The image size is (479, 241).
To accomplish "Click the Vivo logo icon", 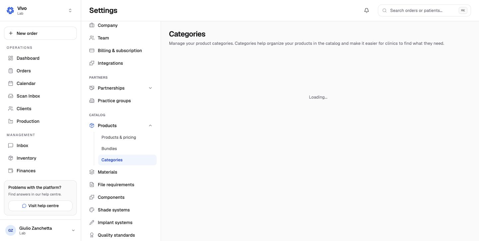I will [10, 10].
